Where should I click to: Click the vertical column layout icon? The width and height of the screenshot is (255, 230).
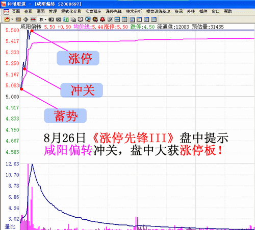[124, 19]
